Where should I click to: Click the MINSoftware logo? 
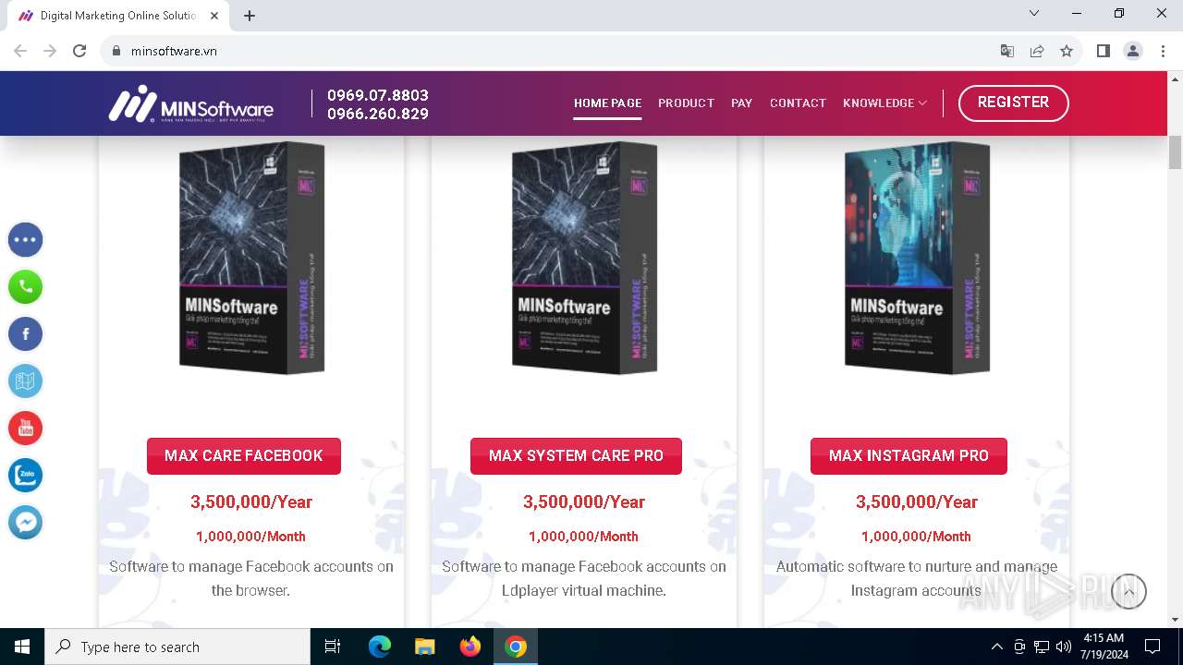click(x=191, y=103)
